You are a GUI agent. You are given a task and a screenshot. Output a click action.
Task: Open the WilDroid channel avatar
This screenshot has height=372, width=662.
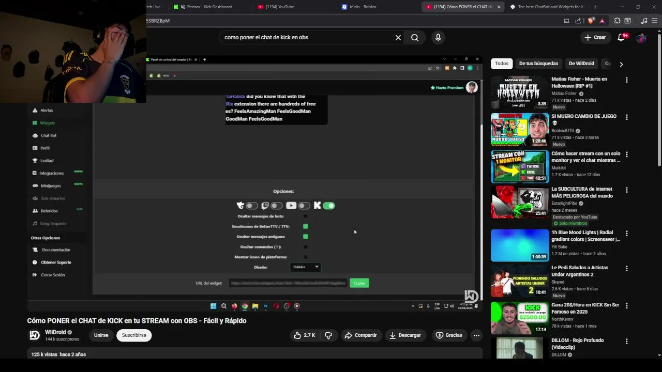pos(34,335)
